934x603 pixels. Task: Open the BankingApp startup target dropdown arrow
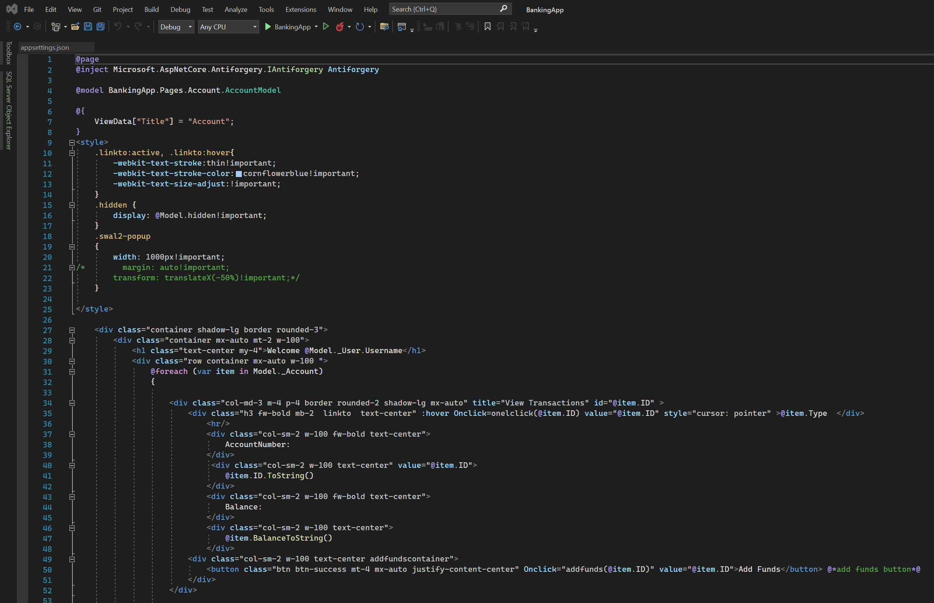[316, 27]
